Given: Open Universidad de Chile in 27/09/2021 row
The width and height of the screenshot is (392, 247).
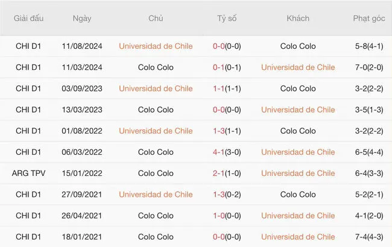Looking at the screenshot, I should coord(156,195).
